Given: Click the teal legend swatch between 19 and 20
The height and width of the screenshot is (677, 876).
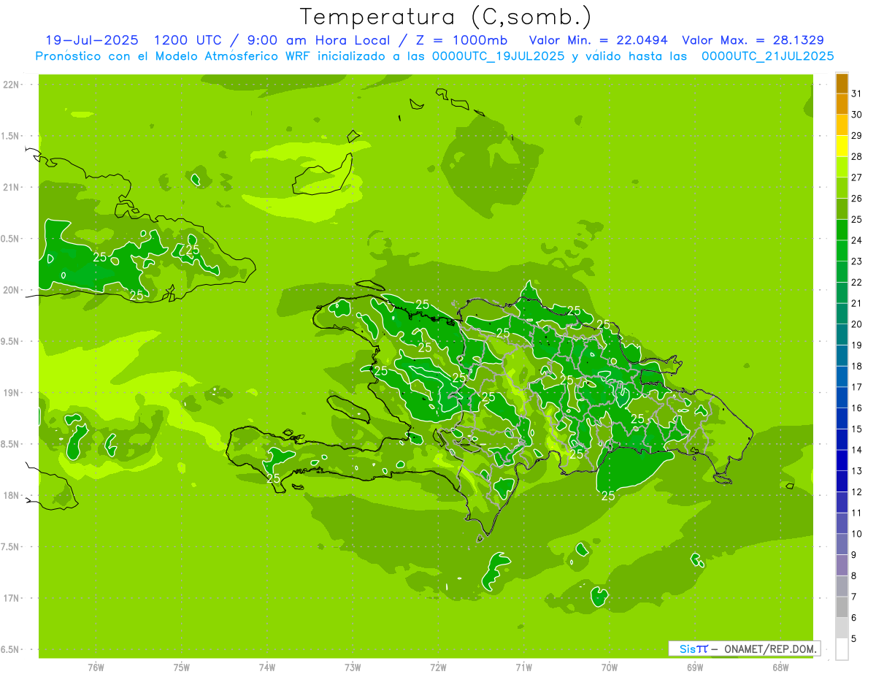Looking at the screenshot, I should (842, 334).
